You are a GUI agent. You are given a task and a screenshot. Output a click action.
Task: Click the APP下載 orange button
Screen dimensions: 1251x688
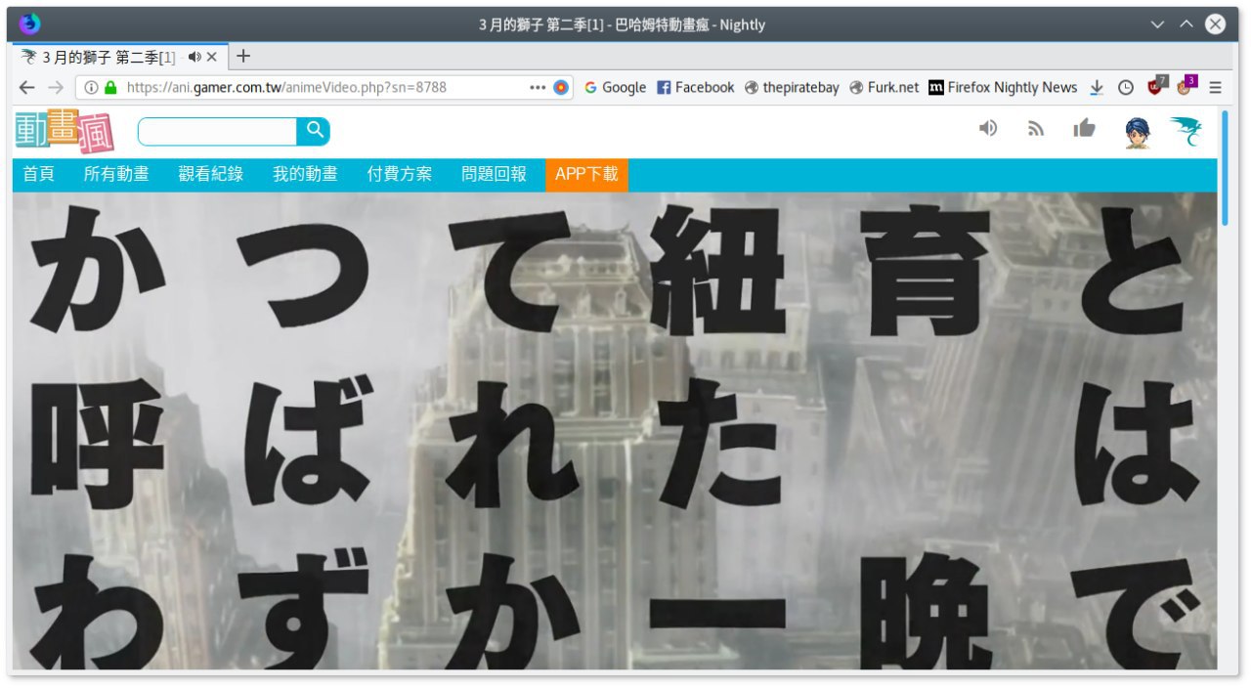tap(586, 174)
